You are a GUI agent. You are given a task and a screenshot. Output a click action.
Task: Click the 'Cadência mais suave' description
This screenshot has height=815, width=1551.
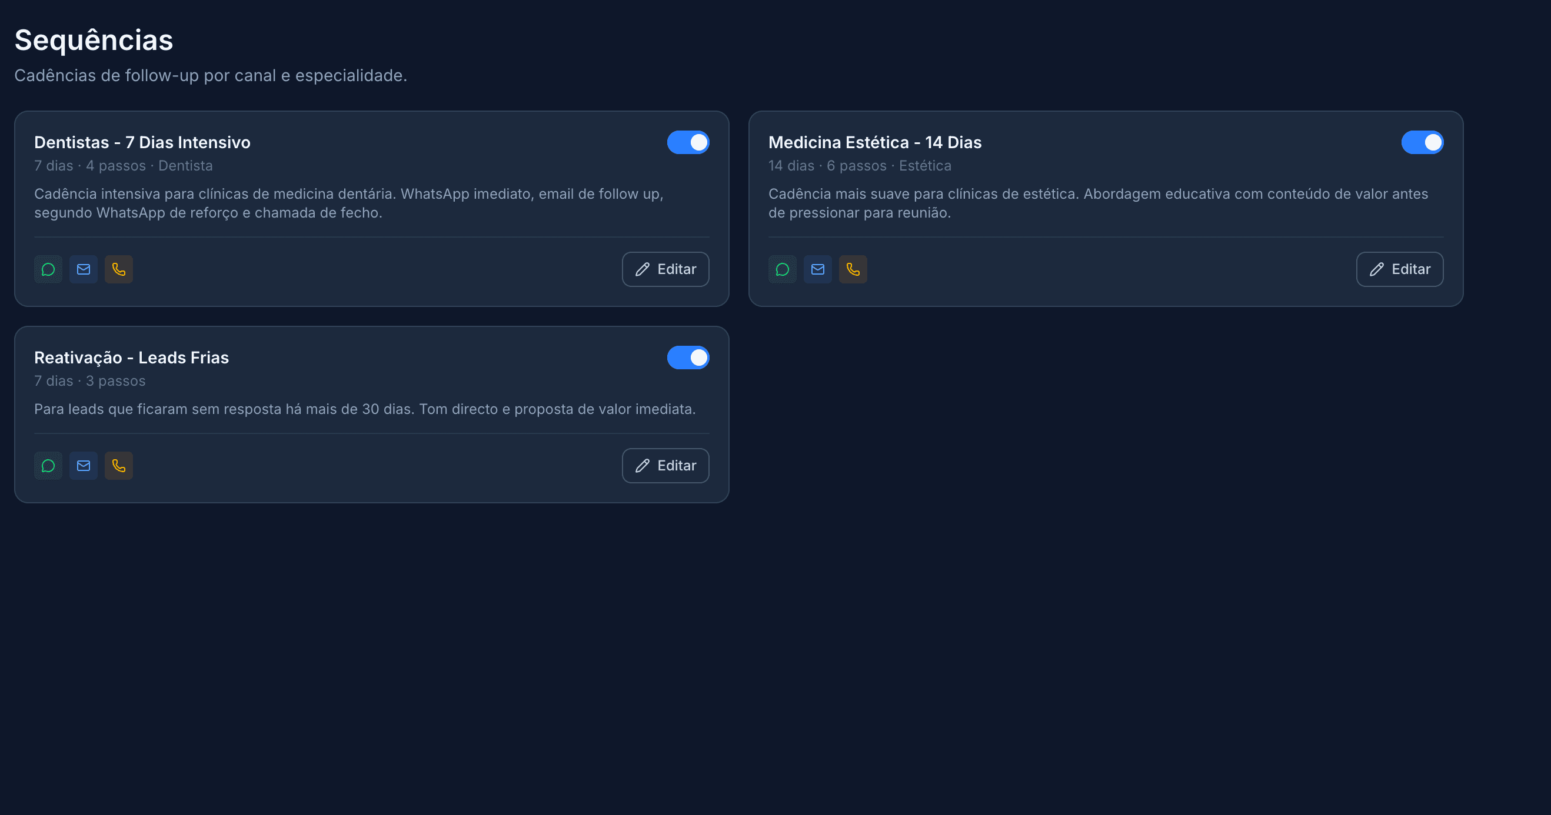1098,203
